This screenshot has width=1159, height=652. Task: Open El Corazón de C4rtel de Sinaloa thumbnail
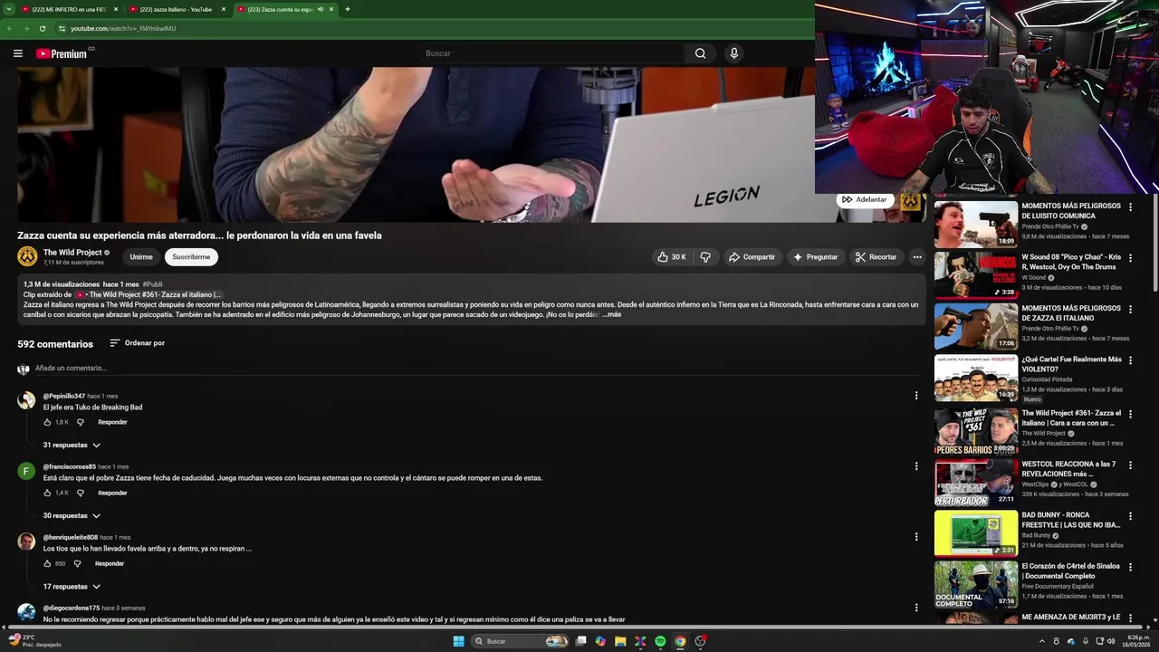976,584
